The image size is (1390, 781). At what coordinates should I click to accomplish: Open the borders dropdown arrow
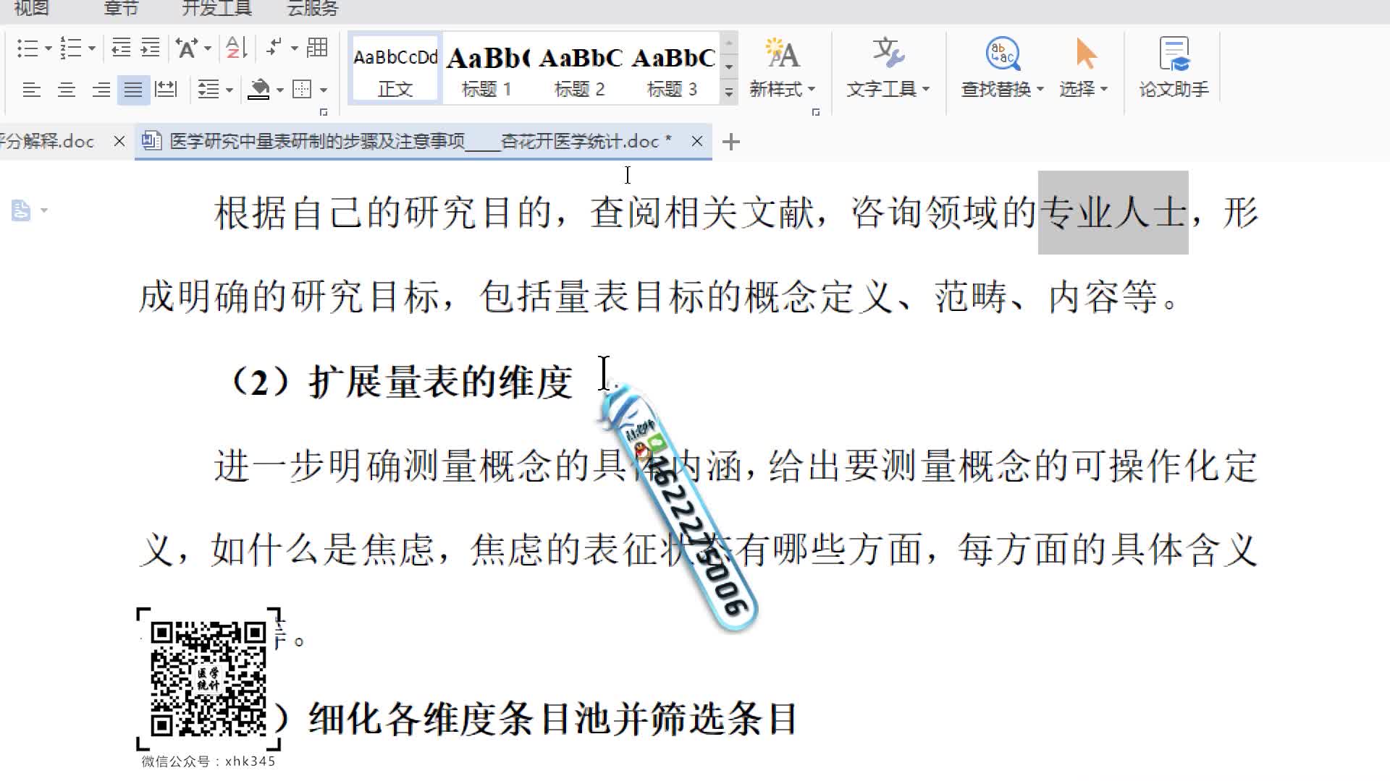pyautogui.click(x=322, y=90)
